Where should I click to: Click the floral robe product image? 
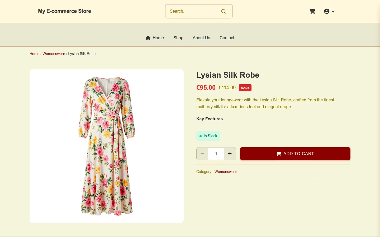[x=107, y=146]
